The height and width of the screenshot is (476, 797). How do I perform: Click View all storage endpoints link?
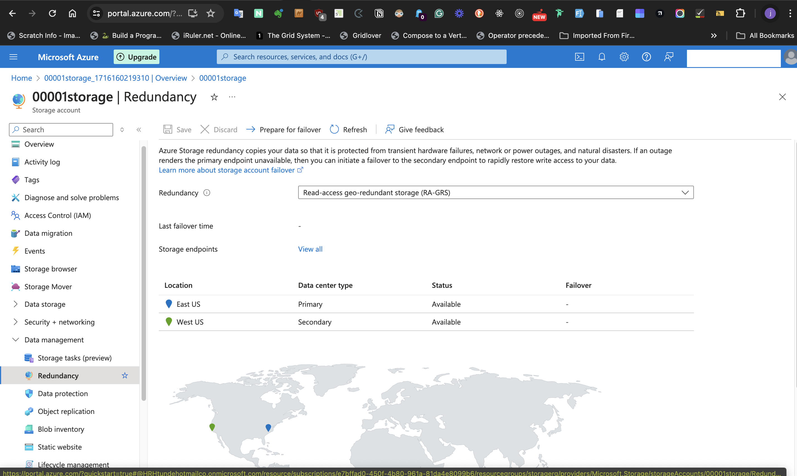310,249
